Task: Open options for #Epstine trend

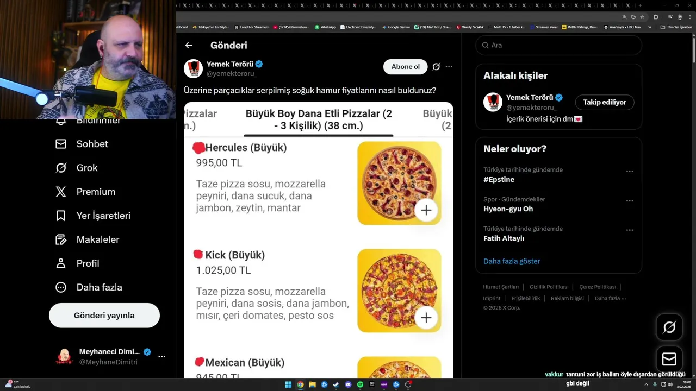Action: 630,171
